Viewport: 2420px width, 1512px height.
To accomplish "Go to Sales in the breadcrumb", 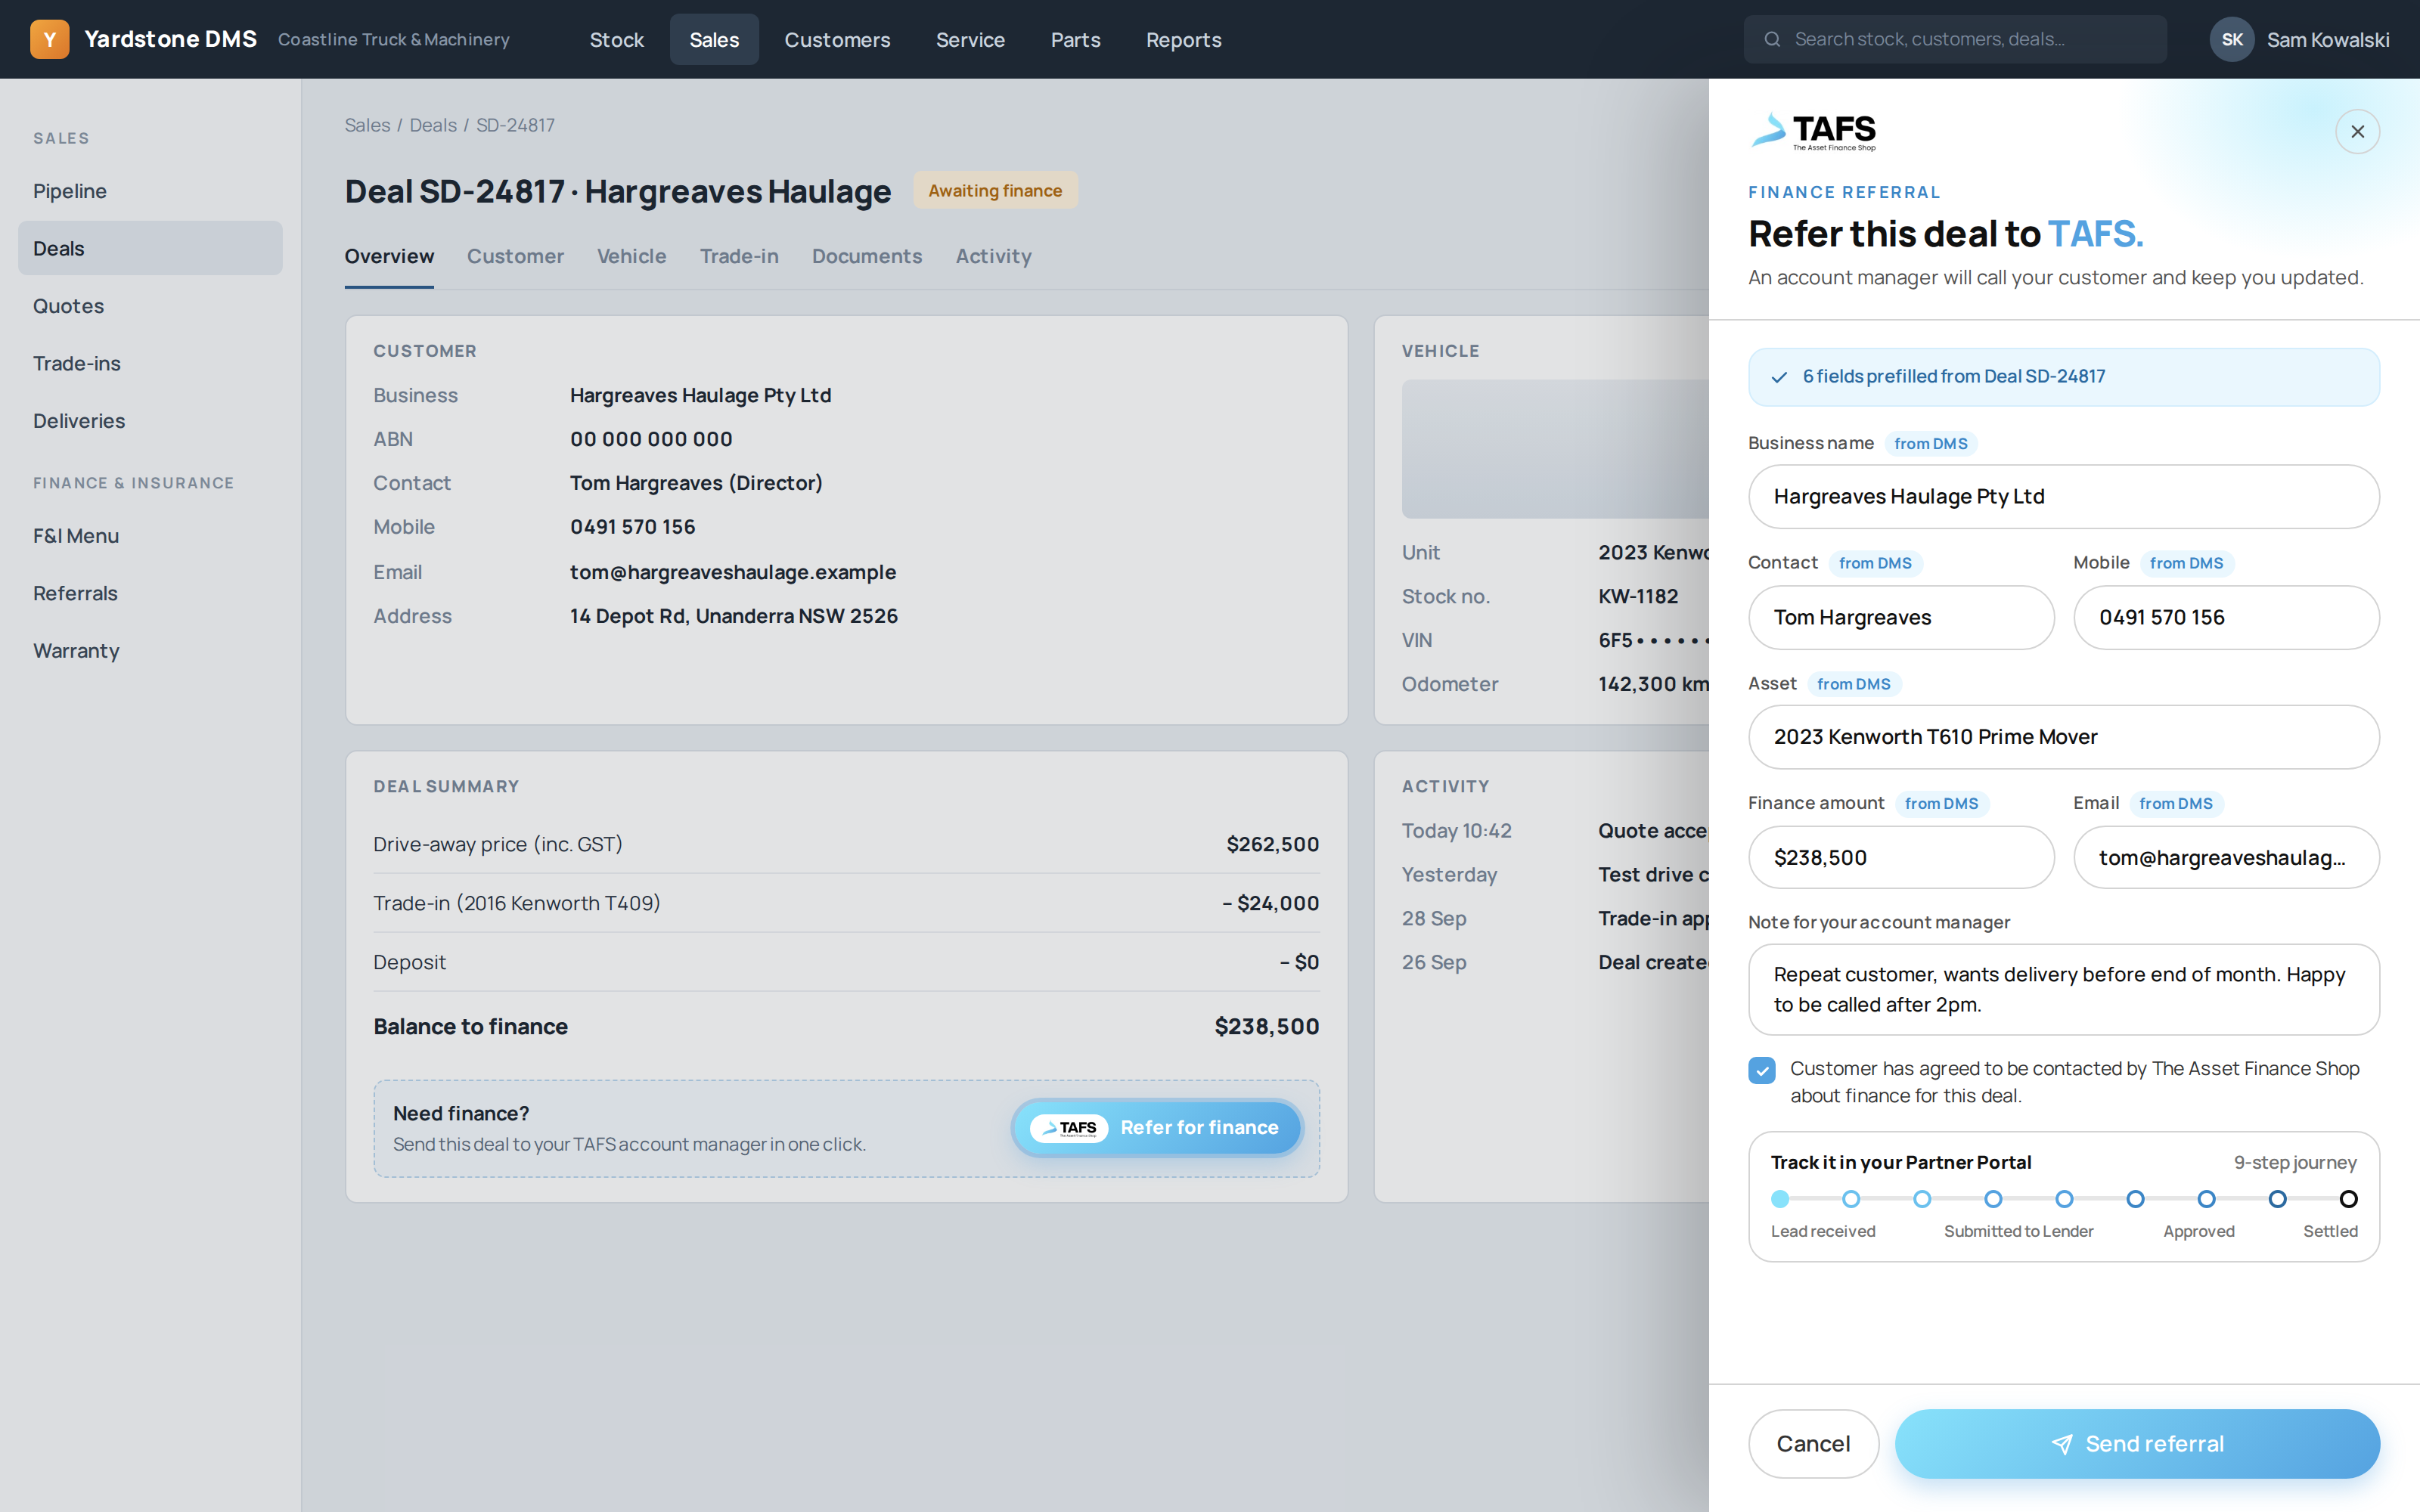I will [x=367, y=125].
